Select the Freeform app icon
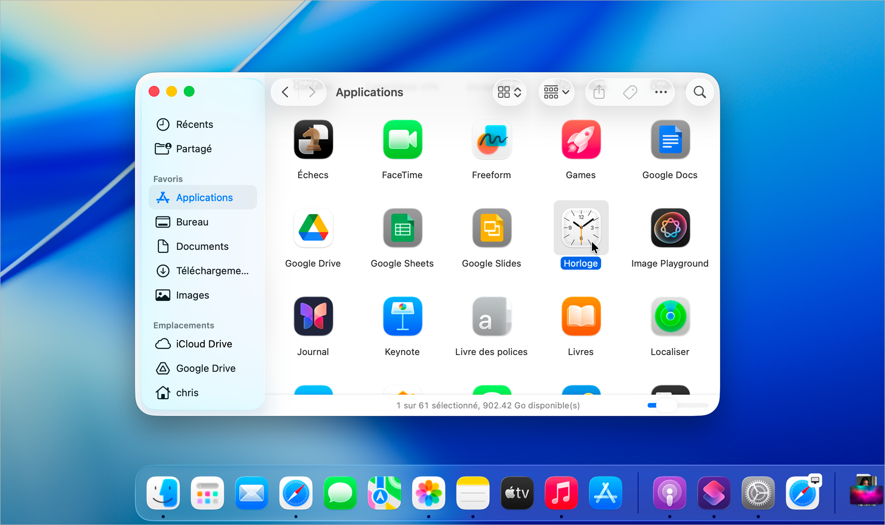Screen dimensions: 885x525 pyautogui.click(x=492, y=140)
